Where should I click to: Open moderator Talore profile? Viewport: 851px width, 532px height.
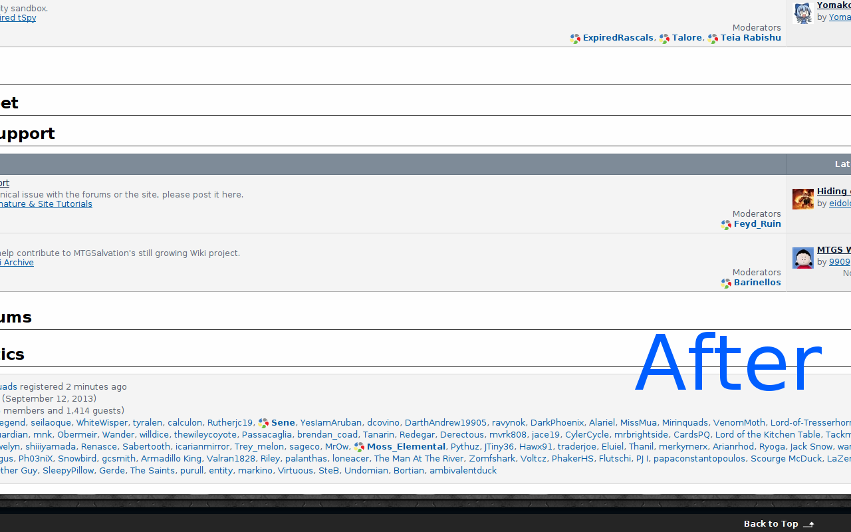tap(687, 38)
